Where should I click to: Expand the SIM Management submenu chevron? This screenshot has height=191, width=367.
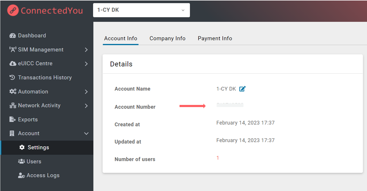(86, 50)
